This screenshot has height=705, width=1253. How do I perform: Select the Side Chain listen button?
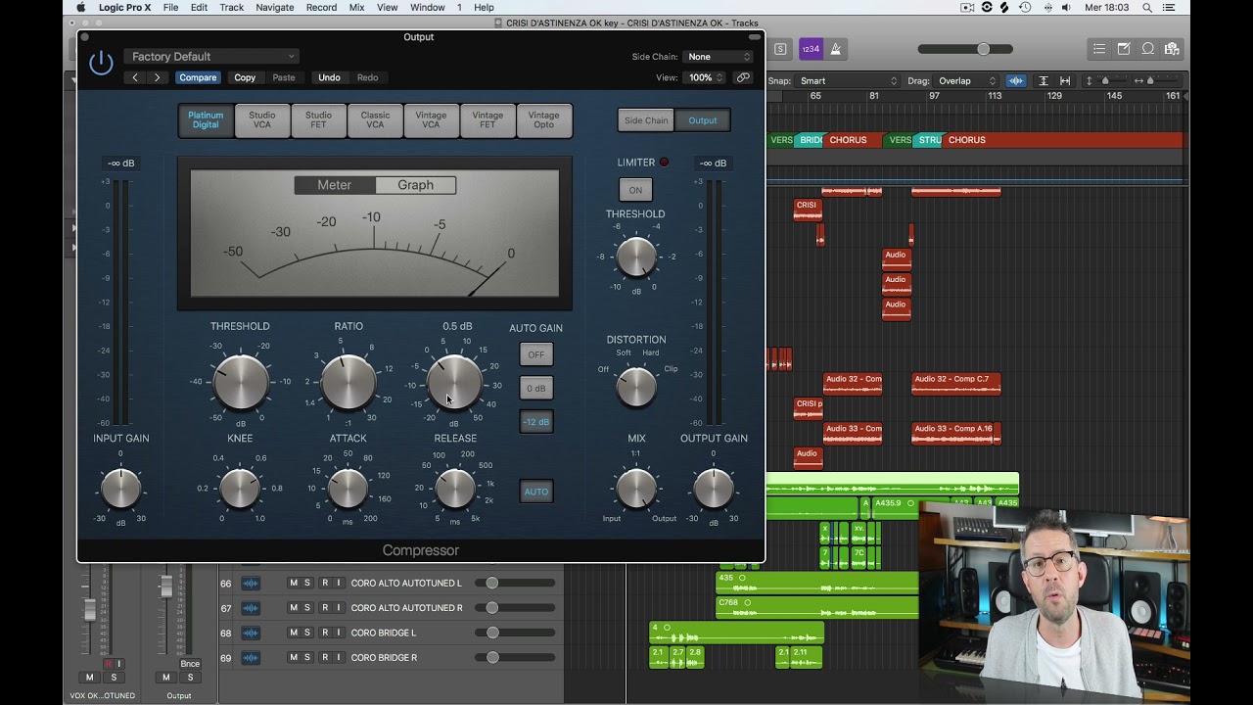coord(646,120)
